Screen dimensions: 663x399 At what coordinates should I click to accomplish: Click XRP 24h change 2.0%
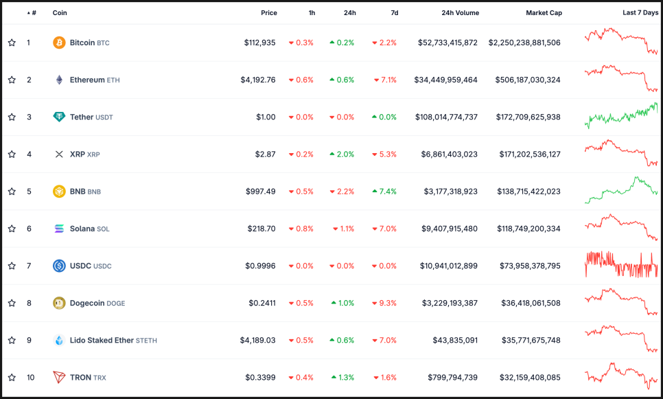[342, 155]
